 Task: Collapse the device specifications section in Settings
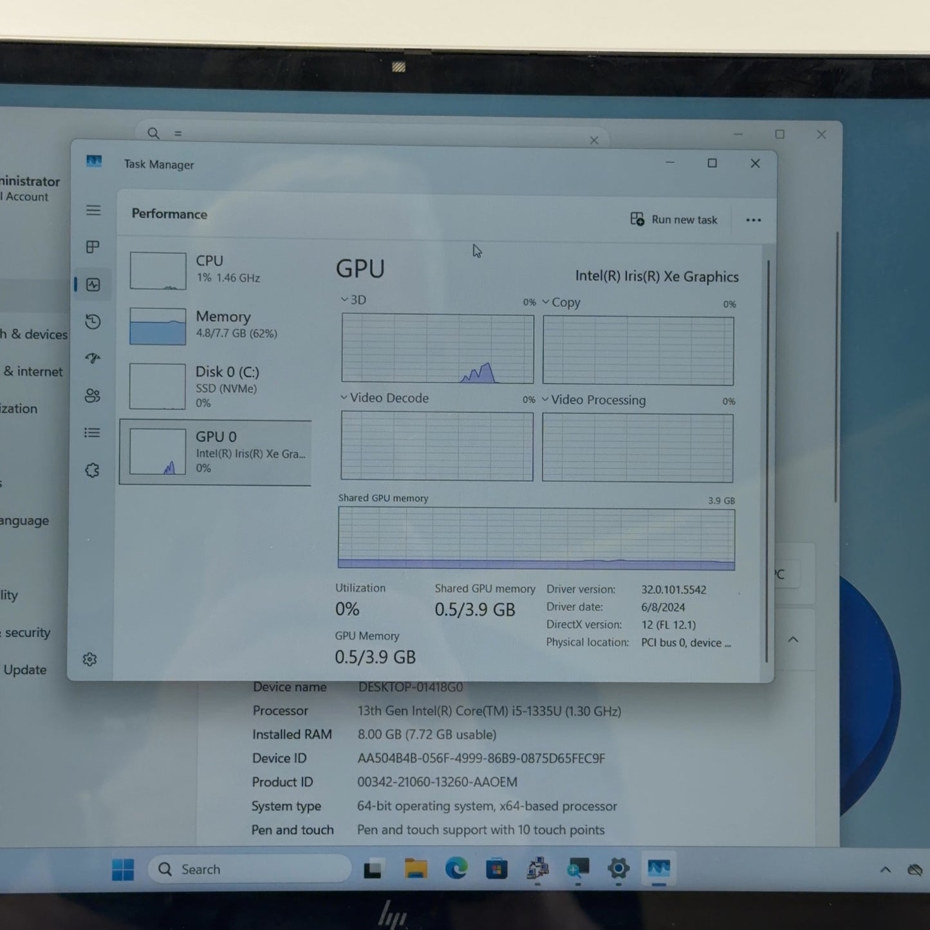click(x=793, y=639)
